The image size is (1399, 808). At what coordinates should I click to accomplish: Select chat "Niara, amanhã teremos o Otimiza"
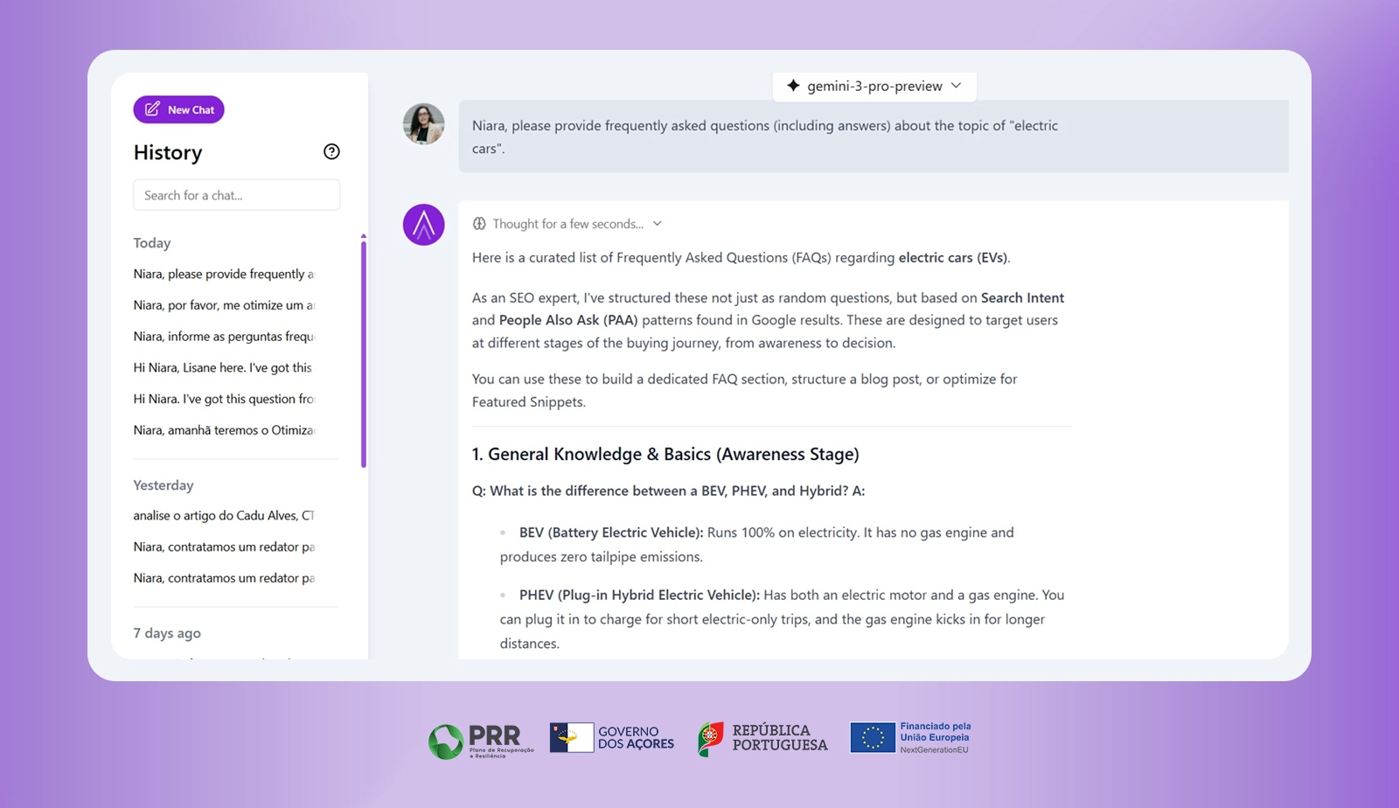pos(223,430)
